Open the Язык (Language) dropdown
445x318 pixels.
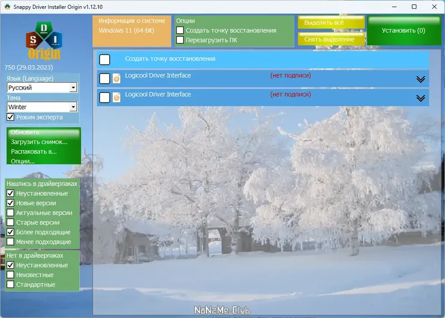(42, 87)
